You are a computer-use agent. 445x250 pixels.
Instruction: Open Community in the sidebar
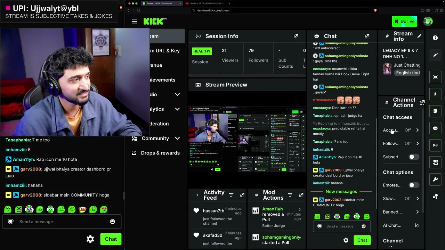[155, 138]
